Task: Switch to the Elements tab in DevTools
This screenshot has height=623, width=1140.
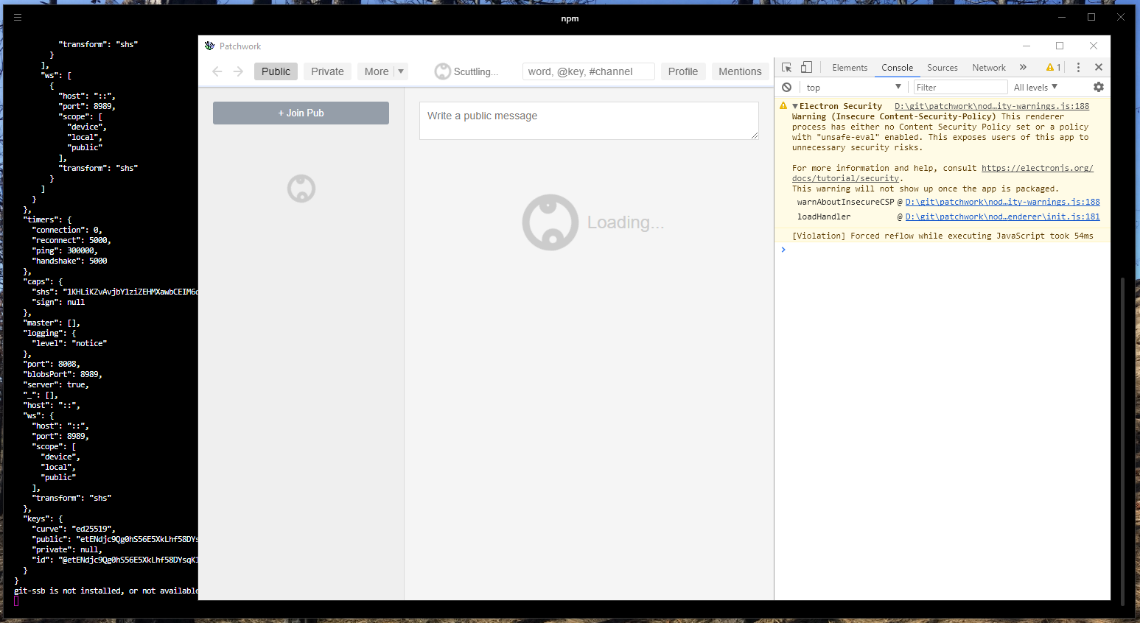Action: [x=850, y=68]
